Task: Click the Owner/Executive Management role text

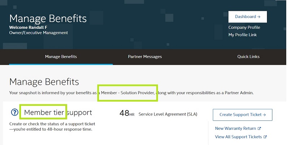Action: (x=38, y=33)
